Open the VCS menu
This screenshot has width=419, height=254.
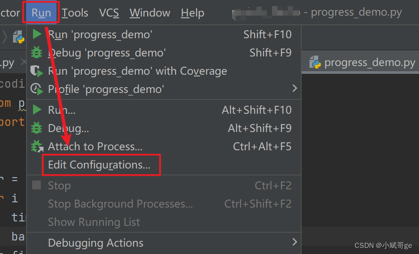pyautogui.click(x=109, y=13)
